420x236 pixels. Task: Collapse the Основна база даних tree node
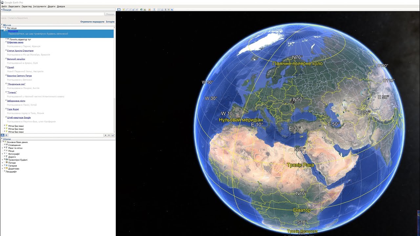pyautogui.click(x=1, y=142)
